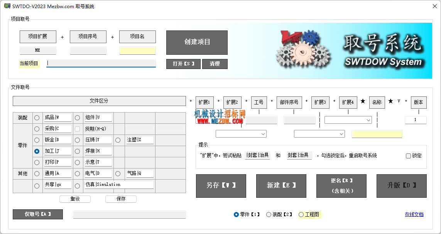Select the 钣金|B radio button
Viewport: 441px width, 234px height.
point(37,140)
